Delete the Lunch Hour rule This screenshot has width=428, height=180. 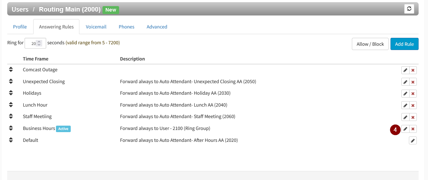click(x=413, y=105)
